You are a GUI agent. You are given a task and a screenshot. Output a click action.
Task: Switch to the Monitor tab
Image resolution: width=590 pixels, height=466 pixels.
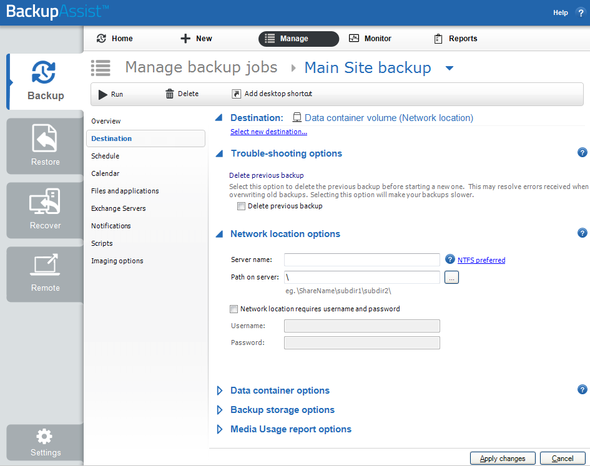[370, 38]
